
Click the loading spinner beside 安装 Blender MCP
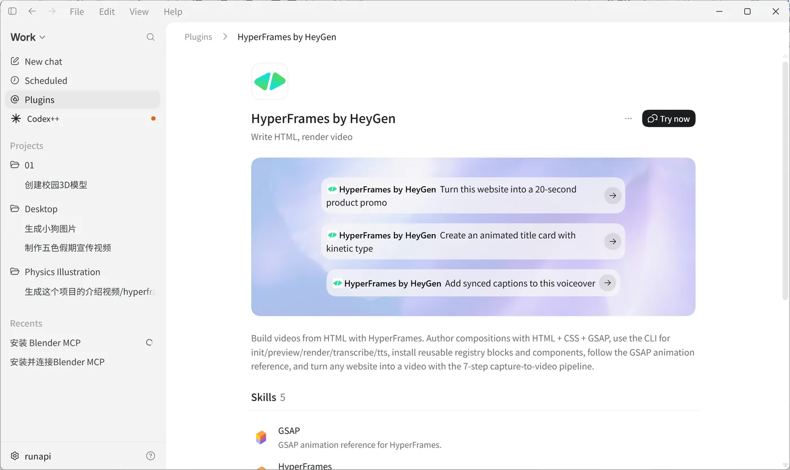click(x=150, y=342)
